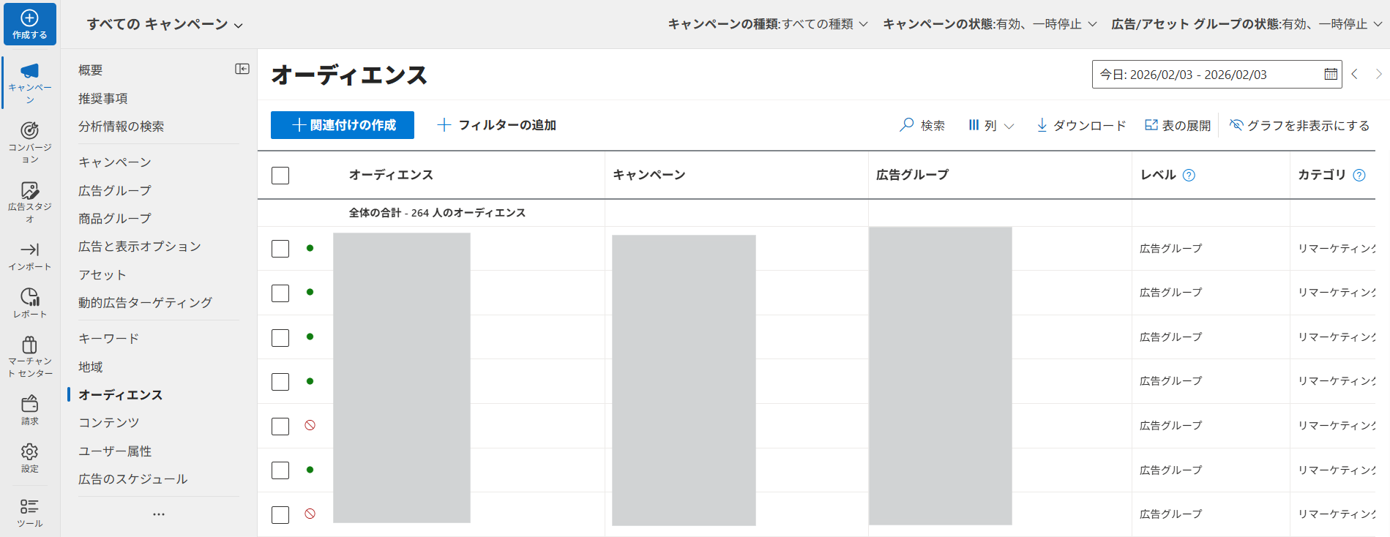Click the 作成する plus icon
This screenshot has width=1390, height=537.
coord(29,18)
